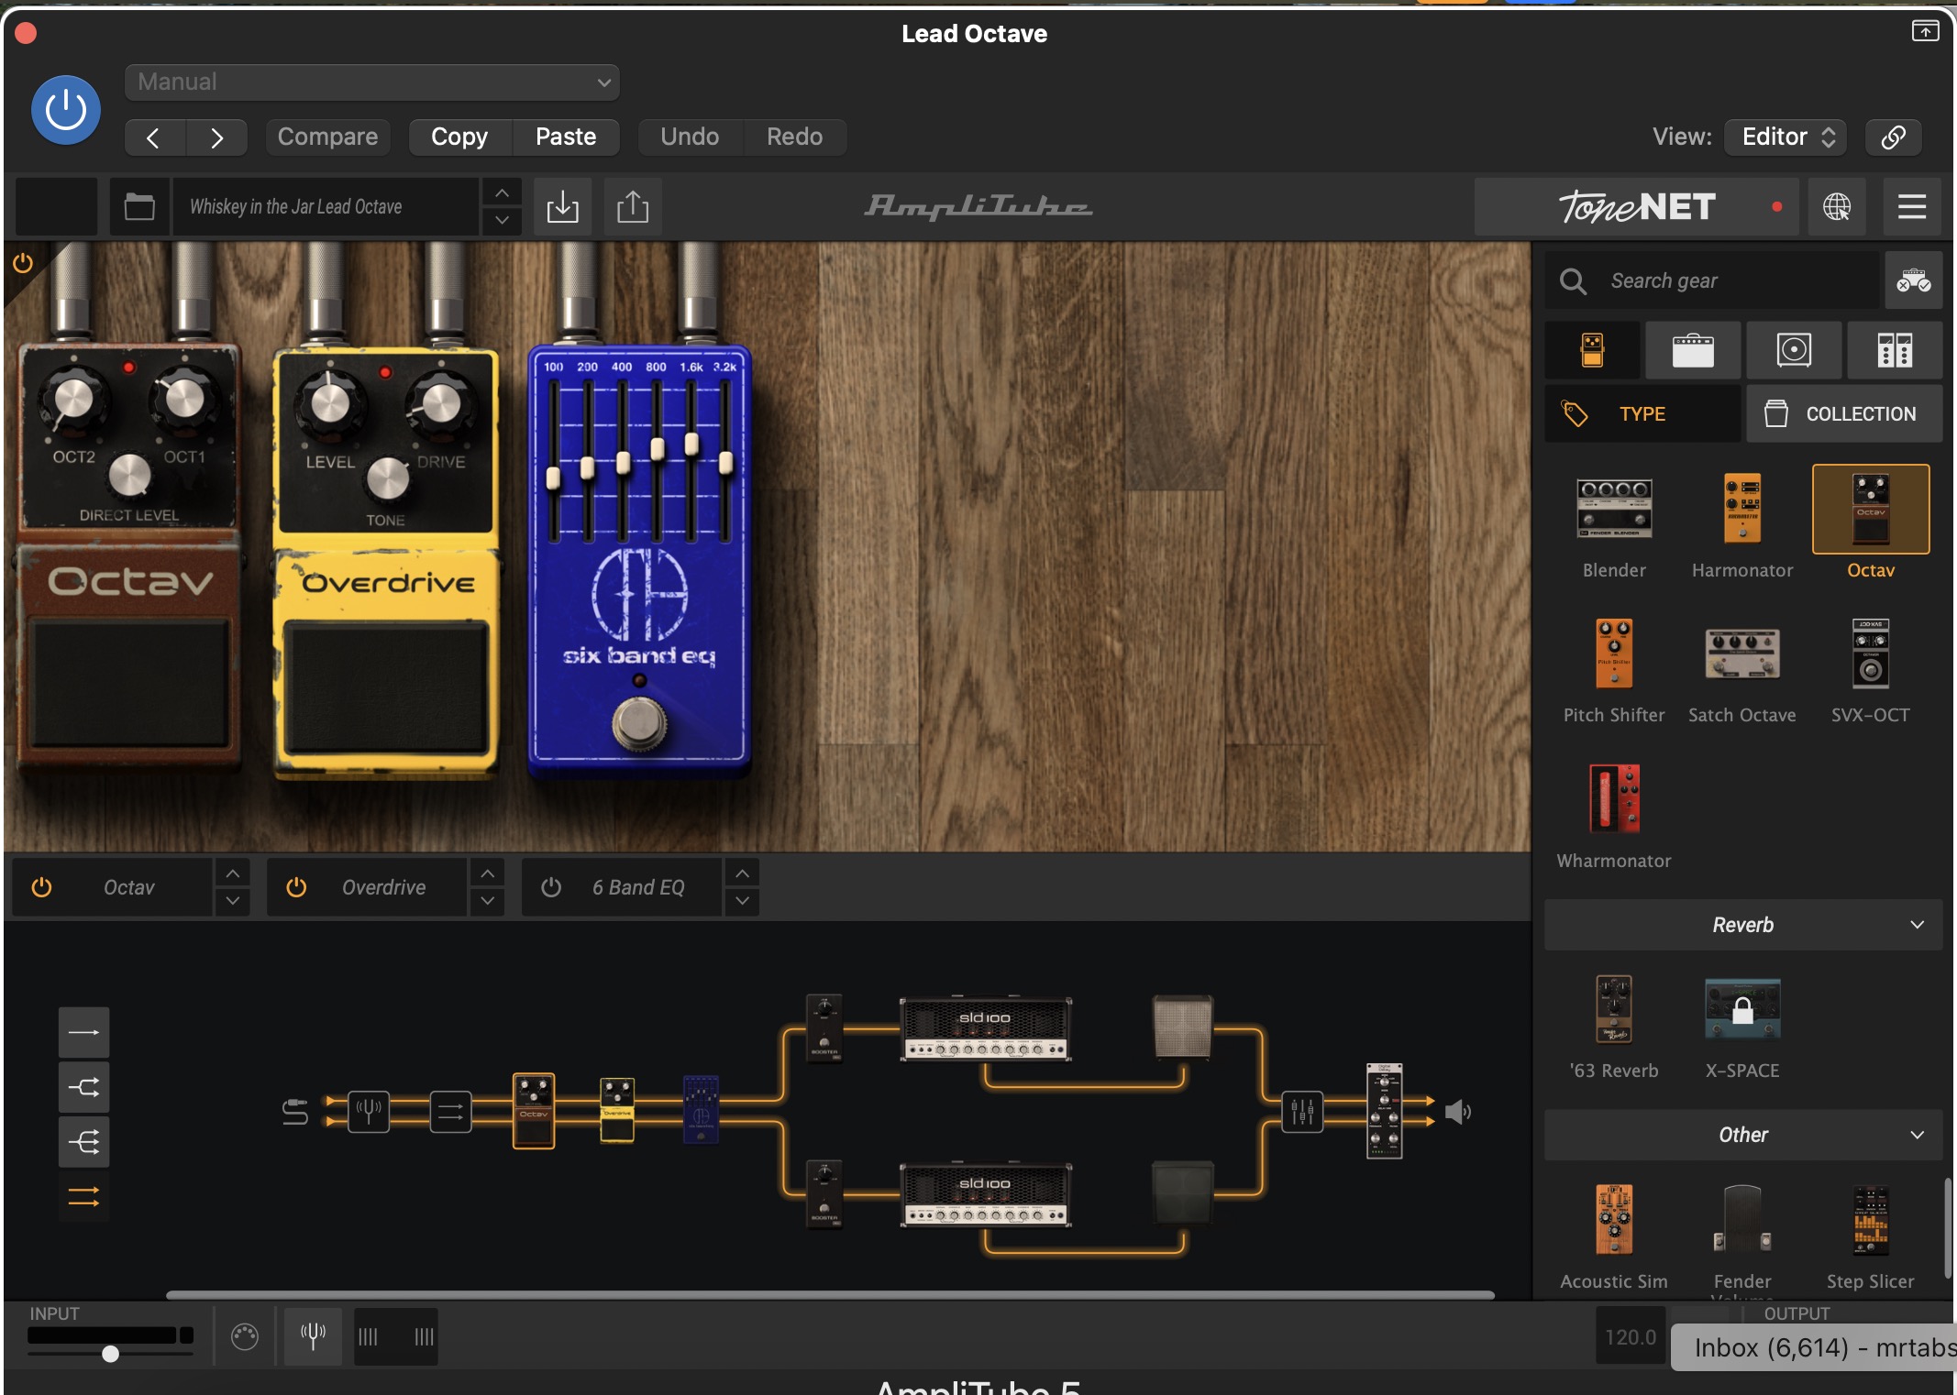This screenshot has width=1957, height=1395.
Task: Click the mixer block in signal chain
Action: 1302,1112
